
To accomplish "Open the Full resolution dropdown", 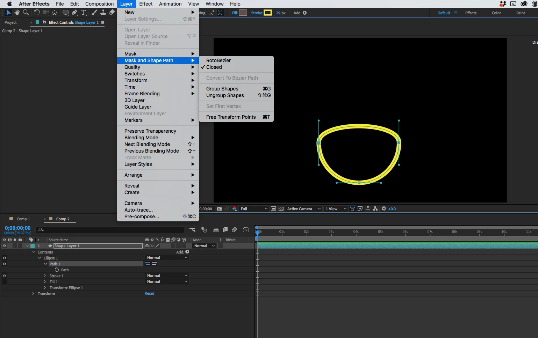I will pos(254,209).
